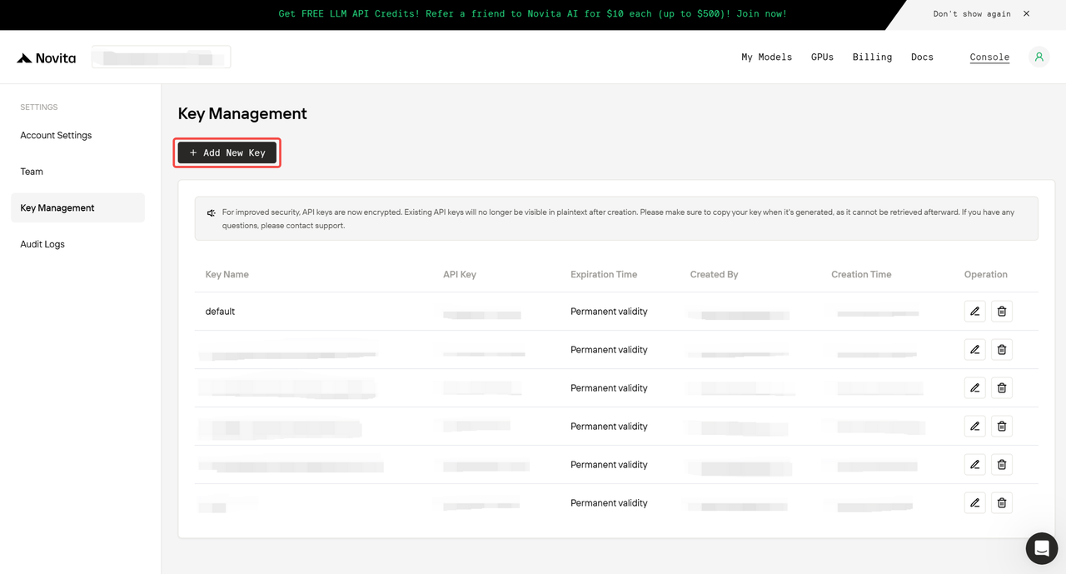The height and width of the screenshot is (574, 1066).
Task: Open the support chat widget
Action: point(1041,548)
